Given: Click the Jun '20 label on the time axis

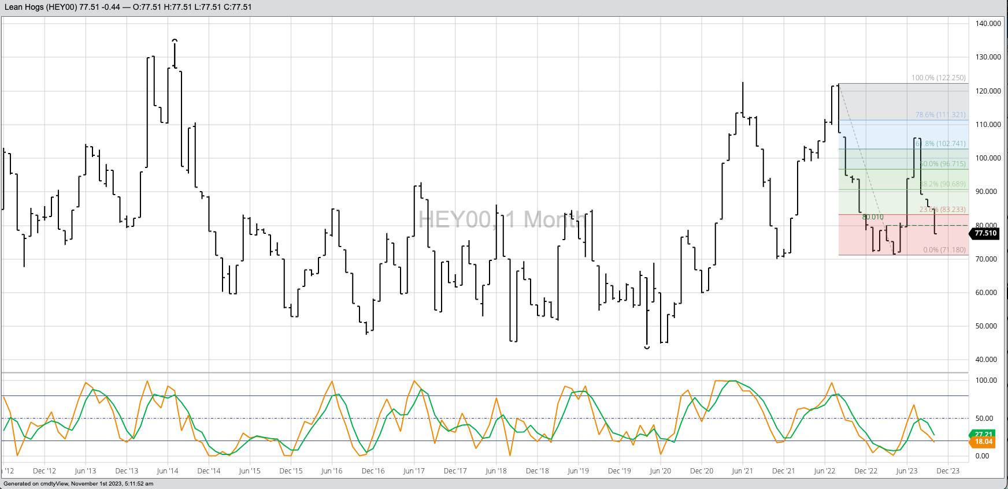Looking at the screenshot, I should [x=660, y=471].
